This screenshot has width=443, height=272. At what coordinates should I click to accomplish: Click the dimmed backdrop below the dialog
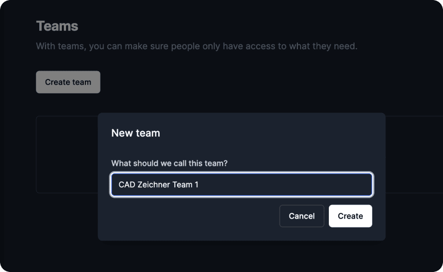(241, 255)
